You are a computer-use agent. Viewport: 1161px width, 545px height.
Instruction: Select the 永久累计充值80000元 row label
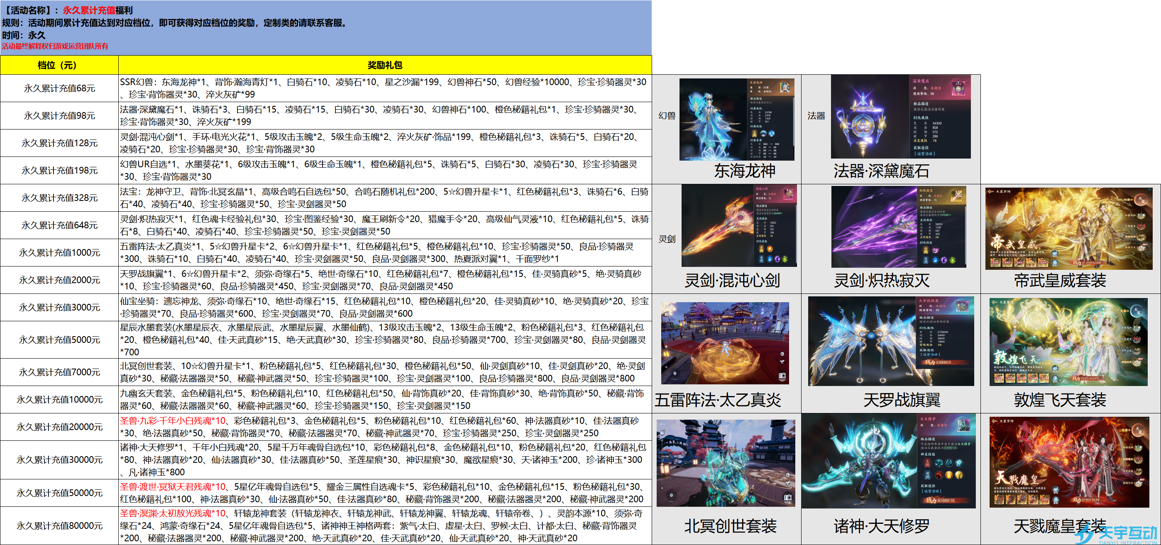[x=59, y=525]
